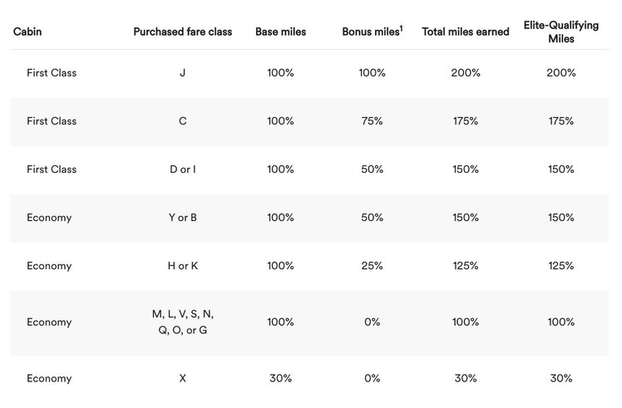Image resolution: width=622 pixels, height=408 pixels.
Task: Click the Base miles column header
Action: [x=280, y=32]
